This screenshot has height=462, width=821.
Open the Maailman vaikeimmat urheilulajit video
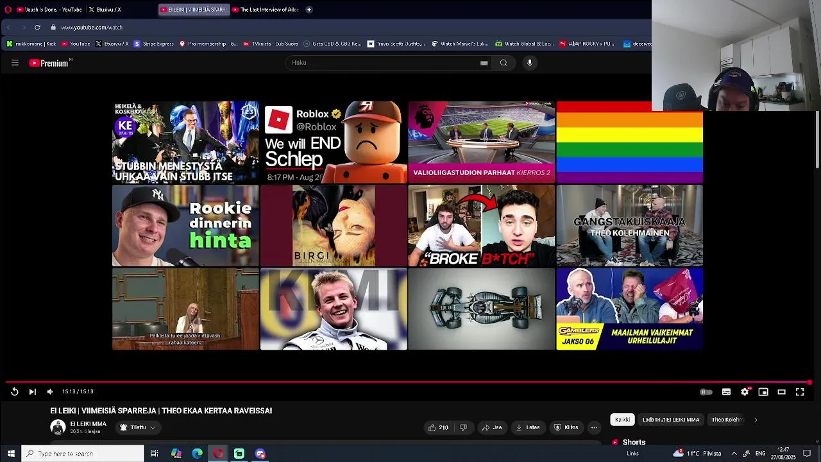pyautogui.click(x=630, y=309)
